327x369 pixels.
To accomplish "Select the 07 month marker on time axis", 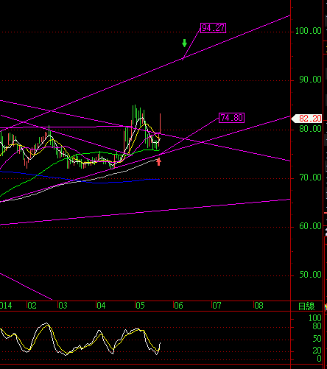I will tap(217, 306).
